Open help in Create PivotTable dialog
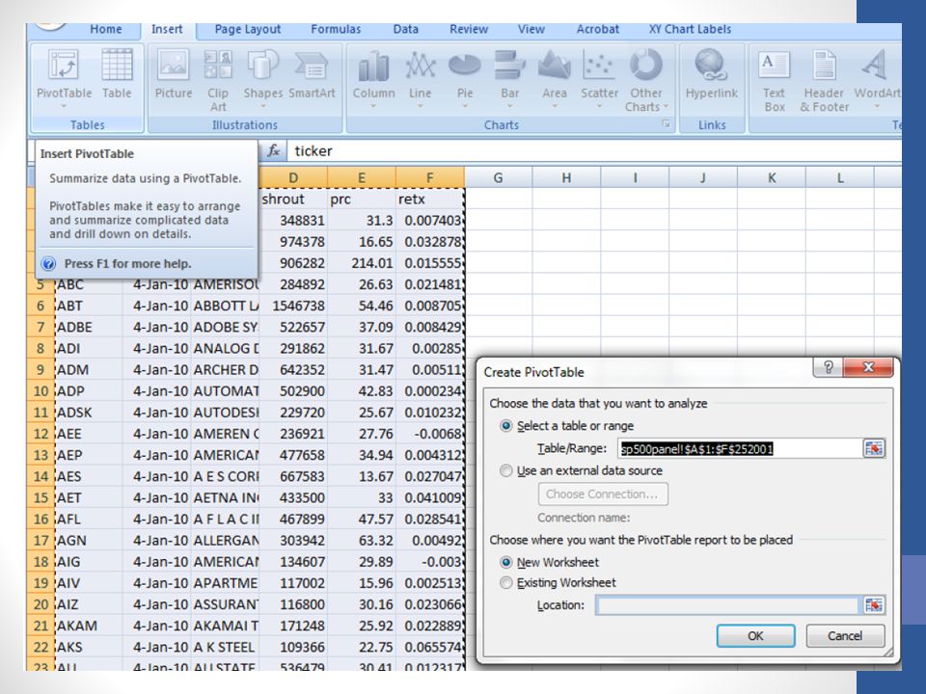 [829, 367]
